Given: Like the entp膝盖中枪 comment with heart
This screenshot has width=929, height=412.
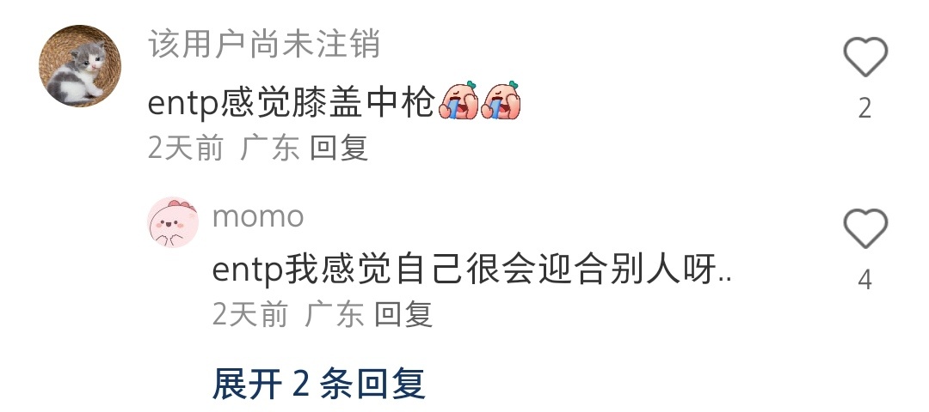Looking at the screenshot, I should [x=865, y=57].
